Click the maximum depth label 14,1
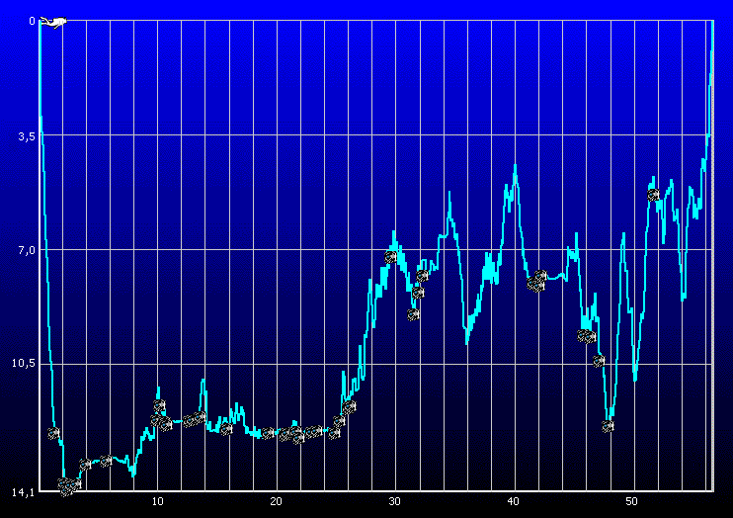Viewport: 733px width, 518px height. pyautogui.click(x=23, y=491)
